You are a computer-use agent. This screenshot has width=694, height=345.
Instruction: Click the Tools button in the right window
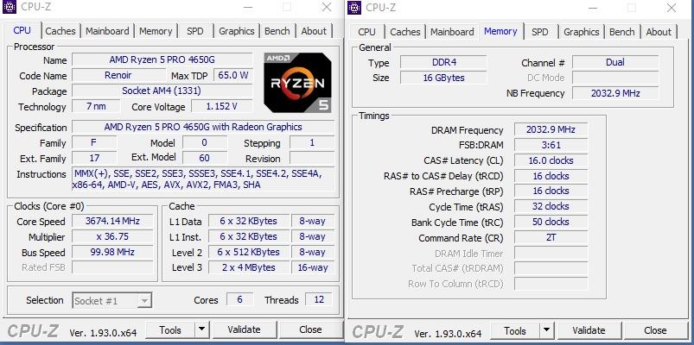515,330
